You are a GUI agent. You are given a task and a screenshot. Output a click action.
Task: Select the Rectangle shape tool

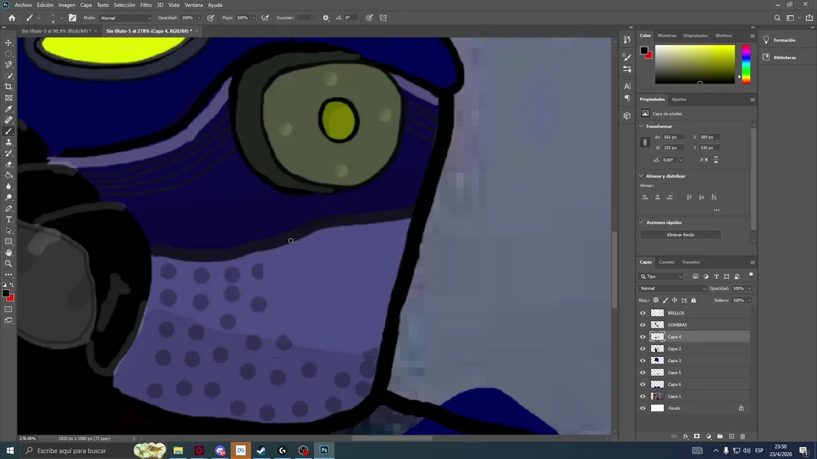tap(8, 242)
